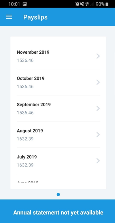Tap the blue page indicator dot

click(x=58, y=194)
